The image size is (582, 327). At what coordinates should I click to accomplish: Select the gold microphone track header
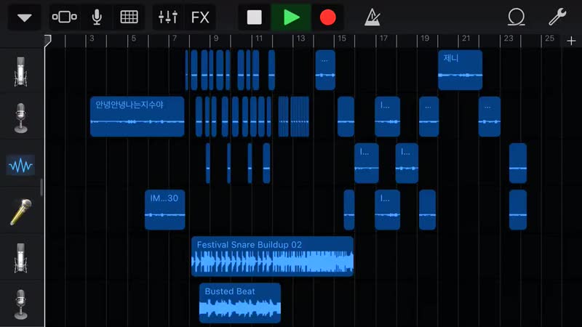(x=21, y=211)
